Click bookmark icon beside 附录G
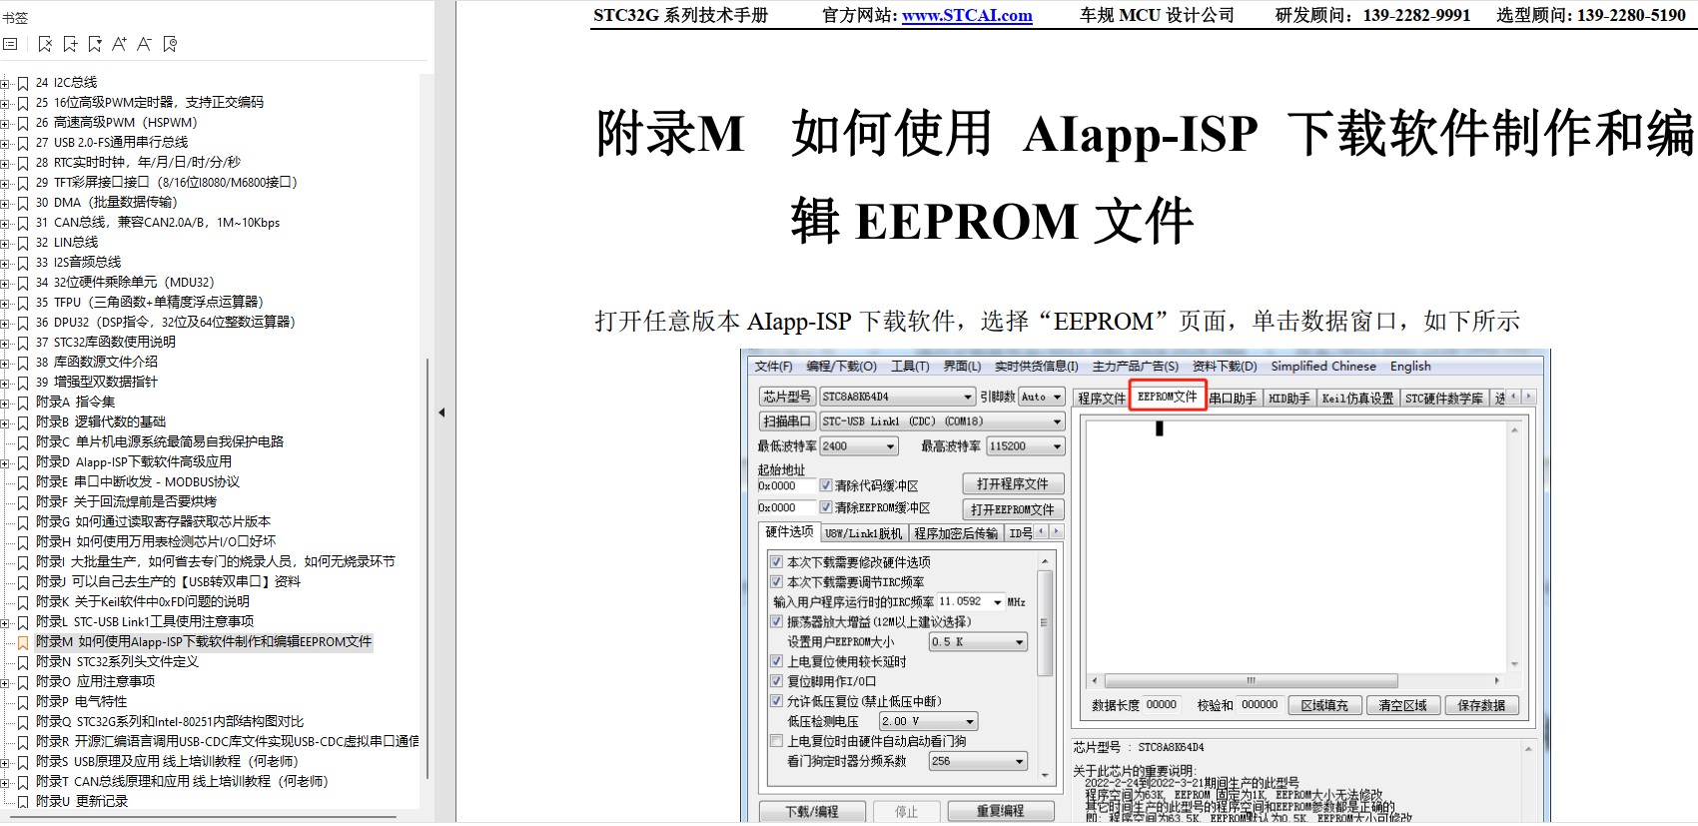 pyautogui.click(x=23, y=522)
